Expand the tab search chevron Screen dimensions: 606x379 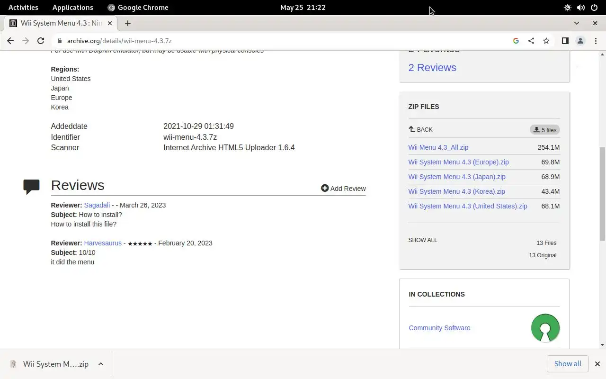click(576, 23)
